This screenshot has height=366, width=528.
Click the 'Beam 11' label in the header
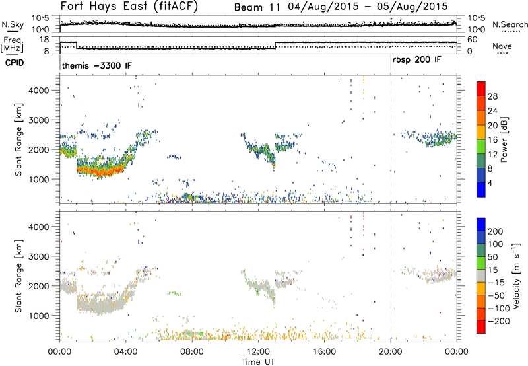pos(257,7)
